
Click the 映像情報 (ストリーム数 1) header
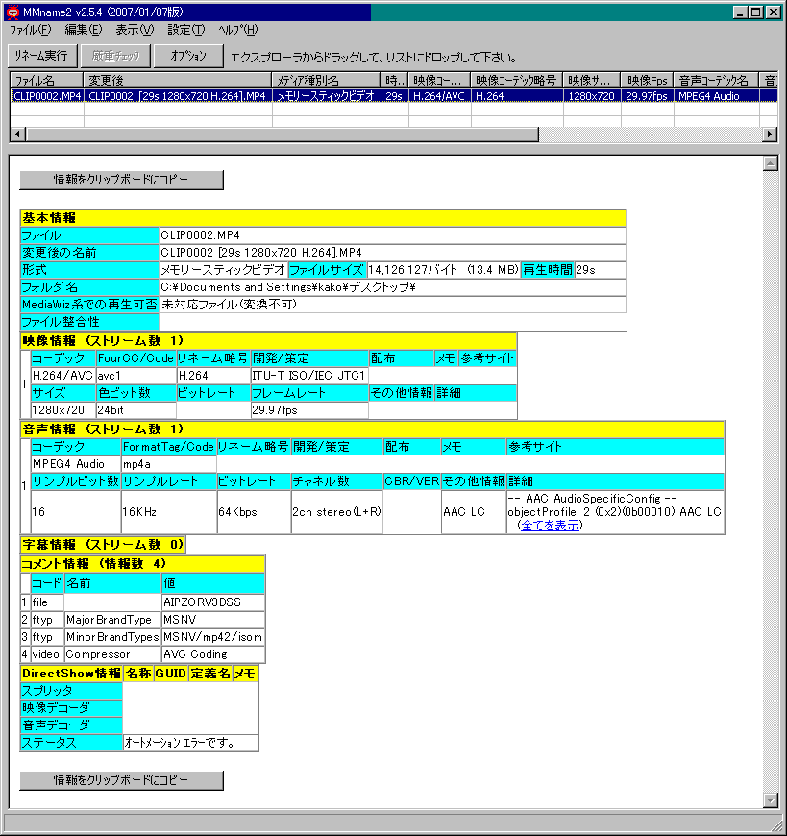[x=269, y=341]
